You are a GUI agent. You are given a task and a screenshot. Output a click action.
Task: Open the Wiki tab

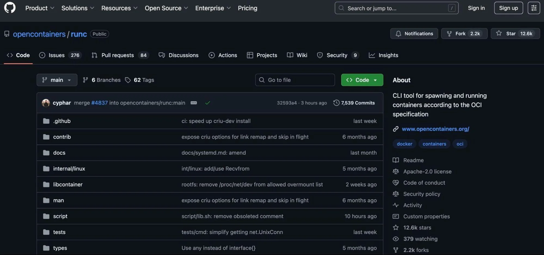pyautogui.click(x=297, y=55)
